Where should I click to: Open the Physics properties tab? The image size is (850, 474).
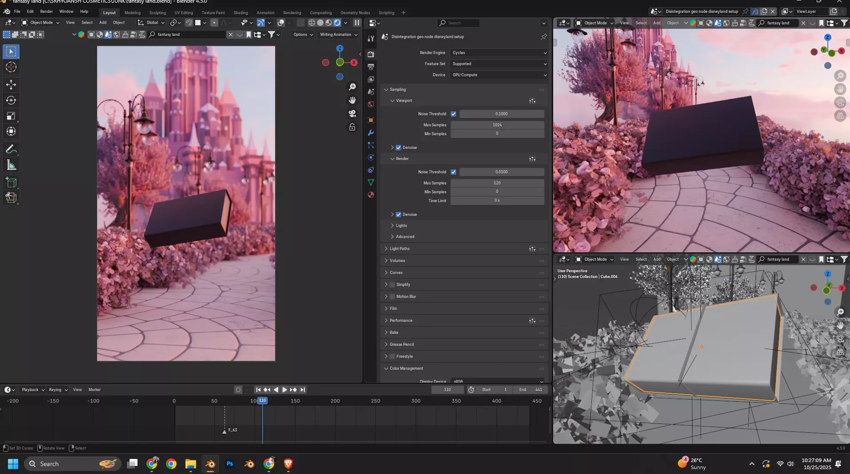[x=371, y=157]
